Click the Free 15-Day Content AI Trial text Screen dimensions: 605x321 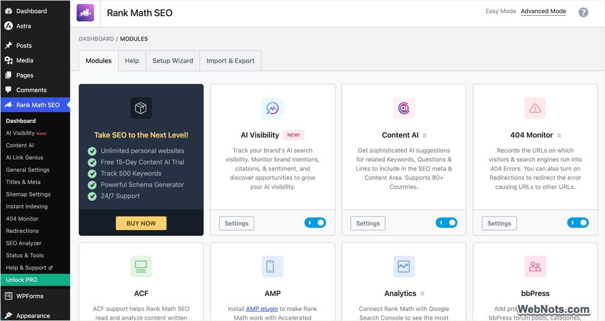pos(143,162)
